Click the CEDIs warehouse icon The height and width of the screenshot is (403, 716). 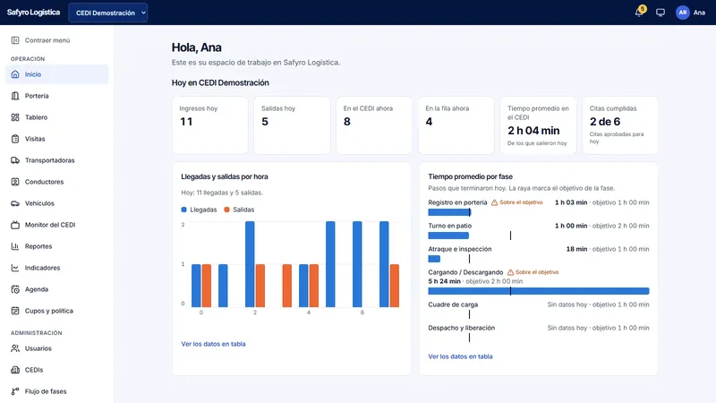15,370
